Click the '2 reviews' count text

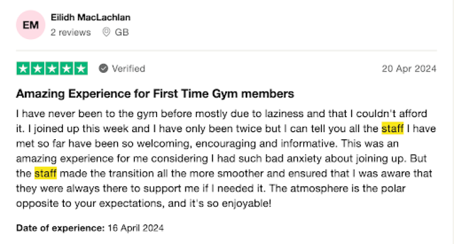pos(70,32)
